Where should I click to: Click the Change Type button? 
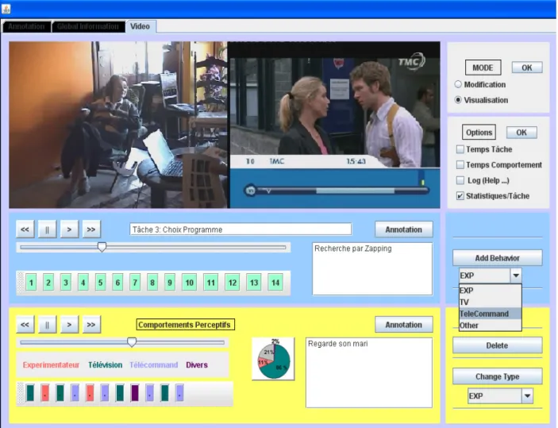[497, 376]
